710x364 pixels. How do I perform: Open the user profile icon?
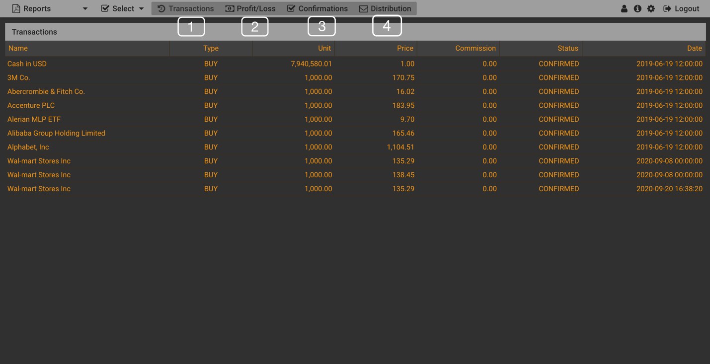click(x=624, y=8)
